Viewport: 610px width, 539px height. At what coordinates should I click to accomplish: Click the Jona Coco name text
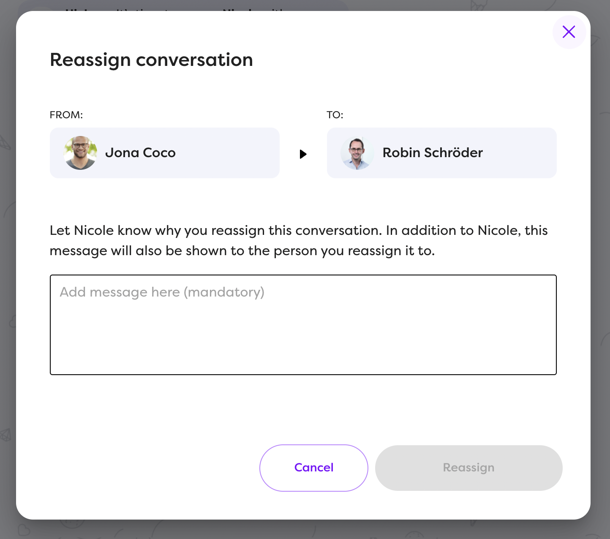tap(140, 152)
